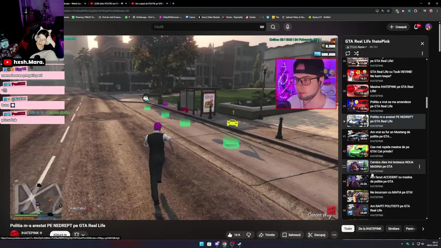Open new browser tab with plus
The width and height of the screenshot is (441, 248).
click(173, 3)
